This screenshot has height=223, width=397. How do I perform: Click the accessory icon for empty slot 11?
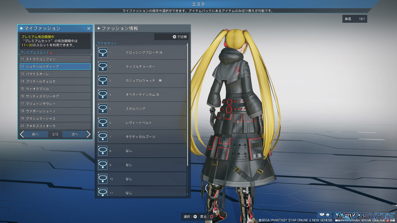tap(103, 192)
